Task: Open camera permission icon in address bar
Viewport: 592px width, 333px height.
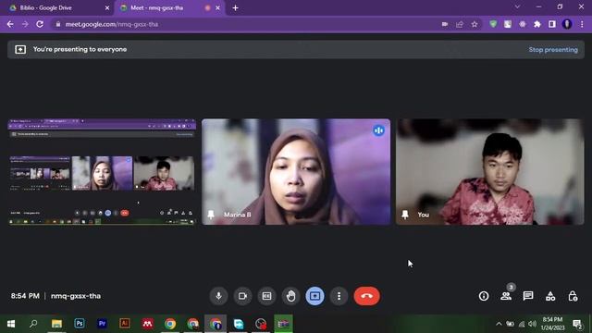Action: tap(445, 24)
